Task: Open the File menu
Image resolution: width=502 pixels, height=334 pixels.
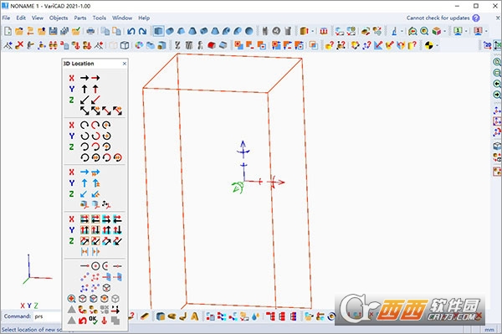Action: click(6, 18)
